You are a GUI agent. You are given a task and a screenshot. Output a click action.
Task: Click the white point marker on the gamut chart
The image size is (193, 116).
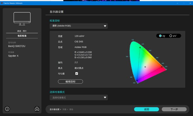pyautogui.click(x=145, y=67)
